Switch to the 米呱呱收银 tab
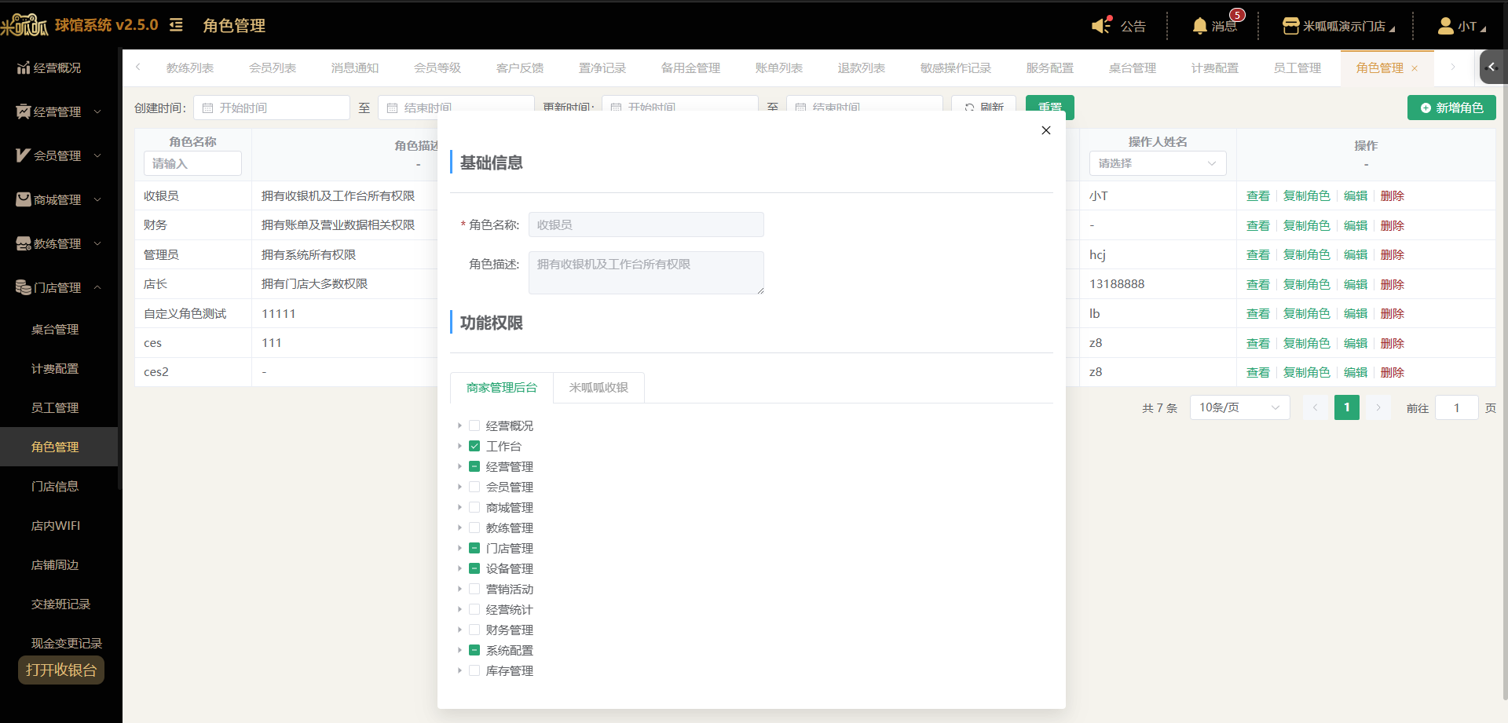1508x723 pixels. tap(598, 388)
